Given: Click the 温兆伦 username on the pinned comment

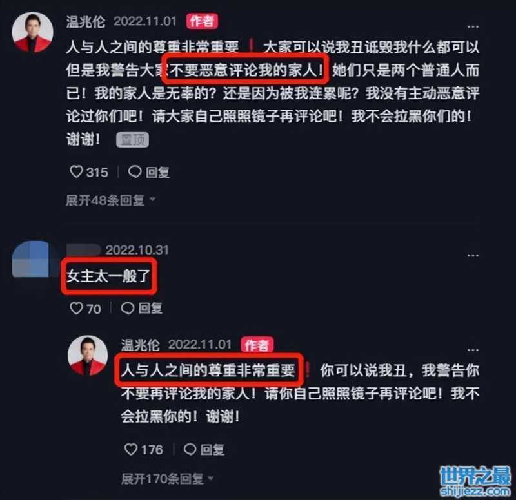Looking at the screenshot, I should [86, 22].
